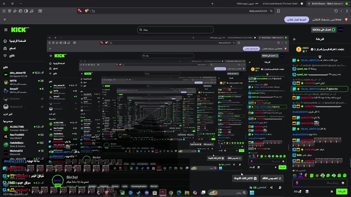Select the large GamingArabic tag under stream title
This screenshot has width=351, height=197.
point(139,186)
